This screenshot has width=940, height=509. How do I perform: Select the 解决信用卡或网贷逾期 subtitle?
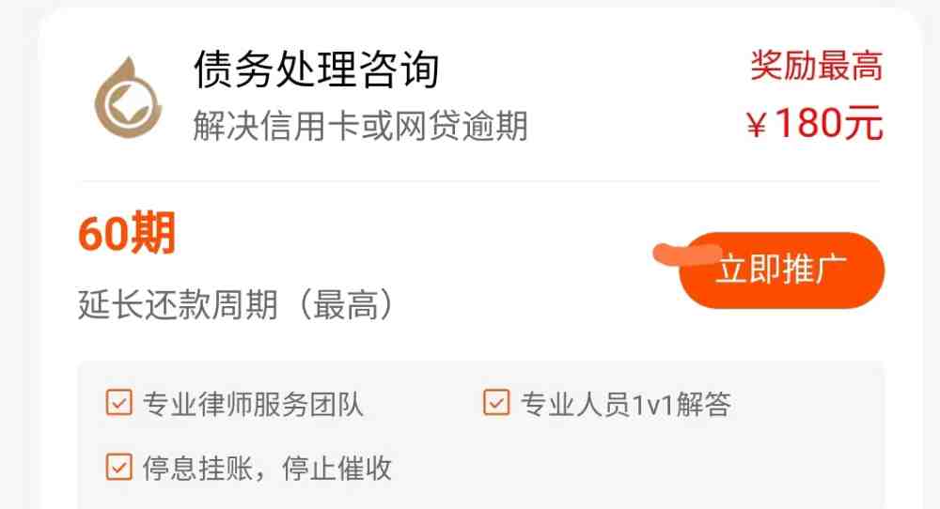click(x=360, y=126)
